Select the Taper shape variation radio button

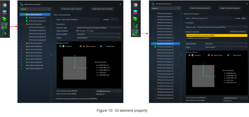point(88,31)
